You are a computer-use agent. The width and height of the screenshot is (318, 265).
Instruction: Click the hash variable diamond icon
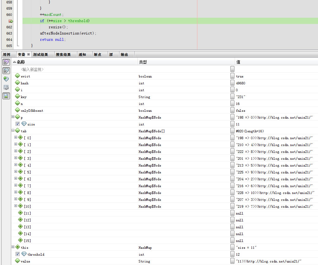pyautogui.click(x=17, y=83)
